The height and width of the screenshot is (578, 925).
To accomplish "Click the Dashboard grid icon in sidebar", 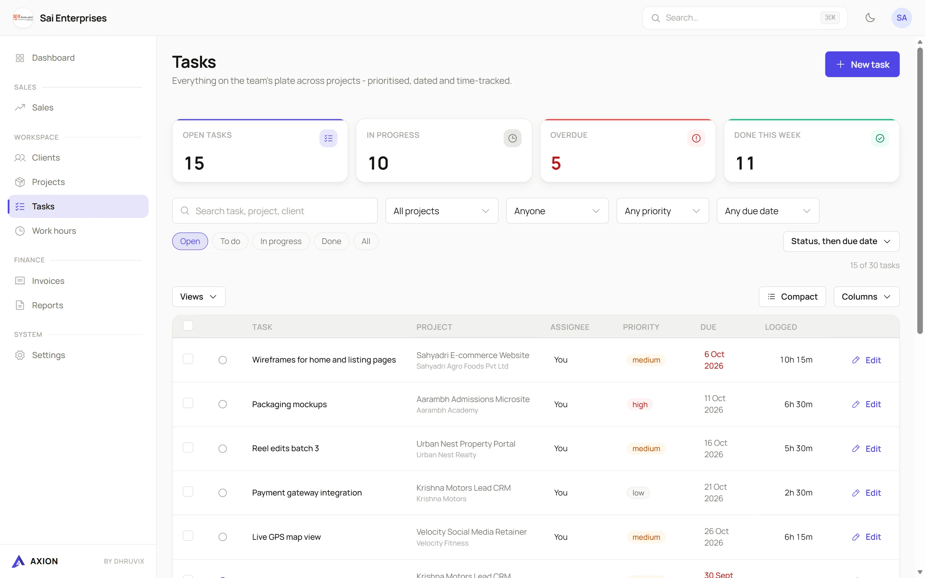I will pyautogui.click(x=20, y=58).
